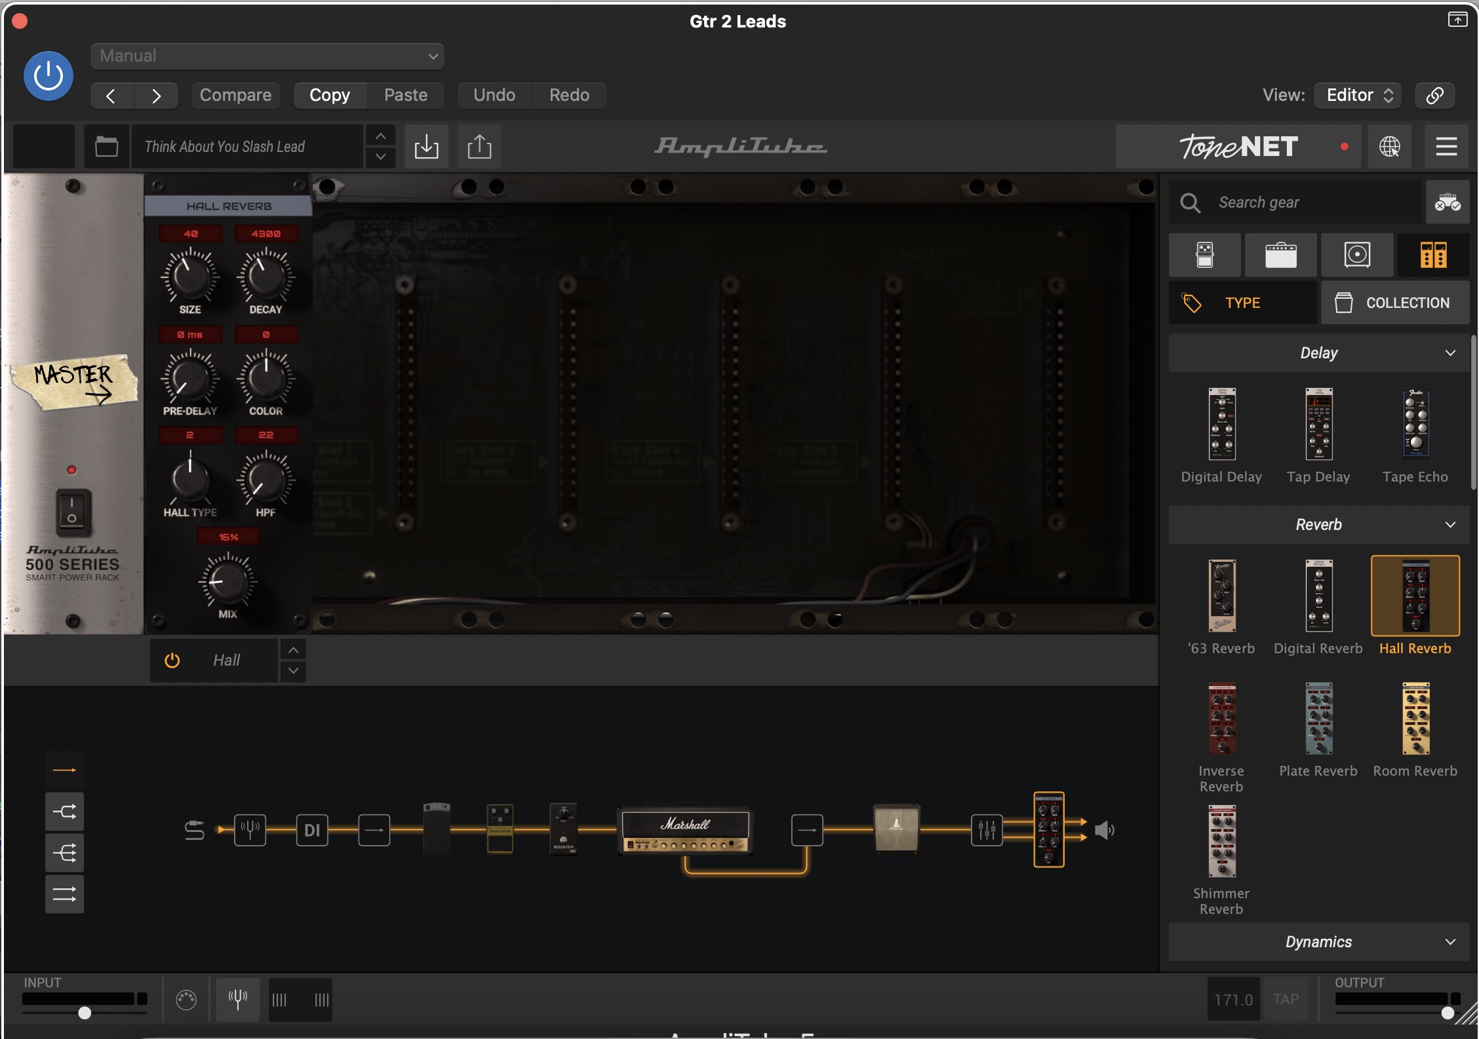Select the Shimmer Reverb unit
The height and width of the screenshot is (1039, 1479).
click(x=1222, y=841)
